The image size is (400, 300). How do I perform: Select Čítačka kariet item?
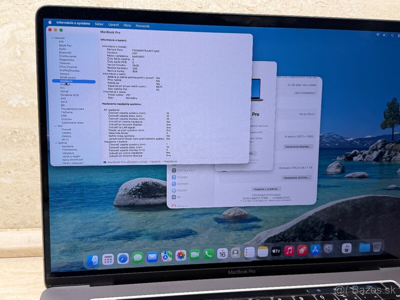pyautogui.click(x=68, y=56)
